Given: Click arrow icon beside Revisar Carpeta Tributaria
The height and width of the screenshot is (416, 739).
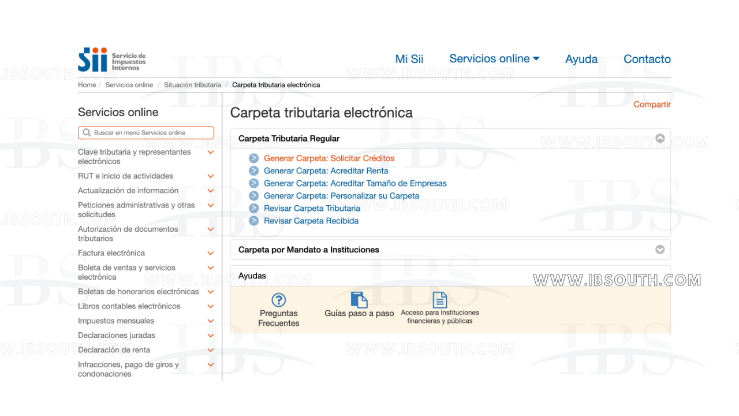Looking at the screenshot, I should click(x=254, y=209).
